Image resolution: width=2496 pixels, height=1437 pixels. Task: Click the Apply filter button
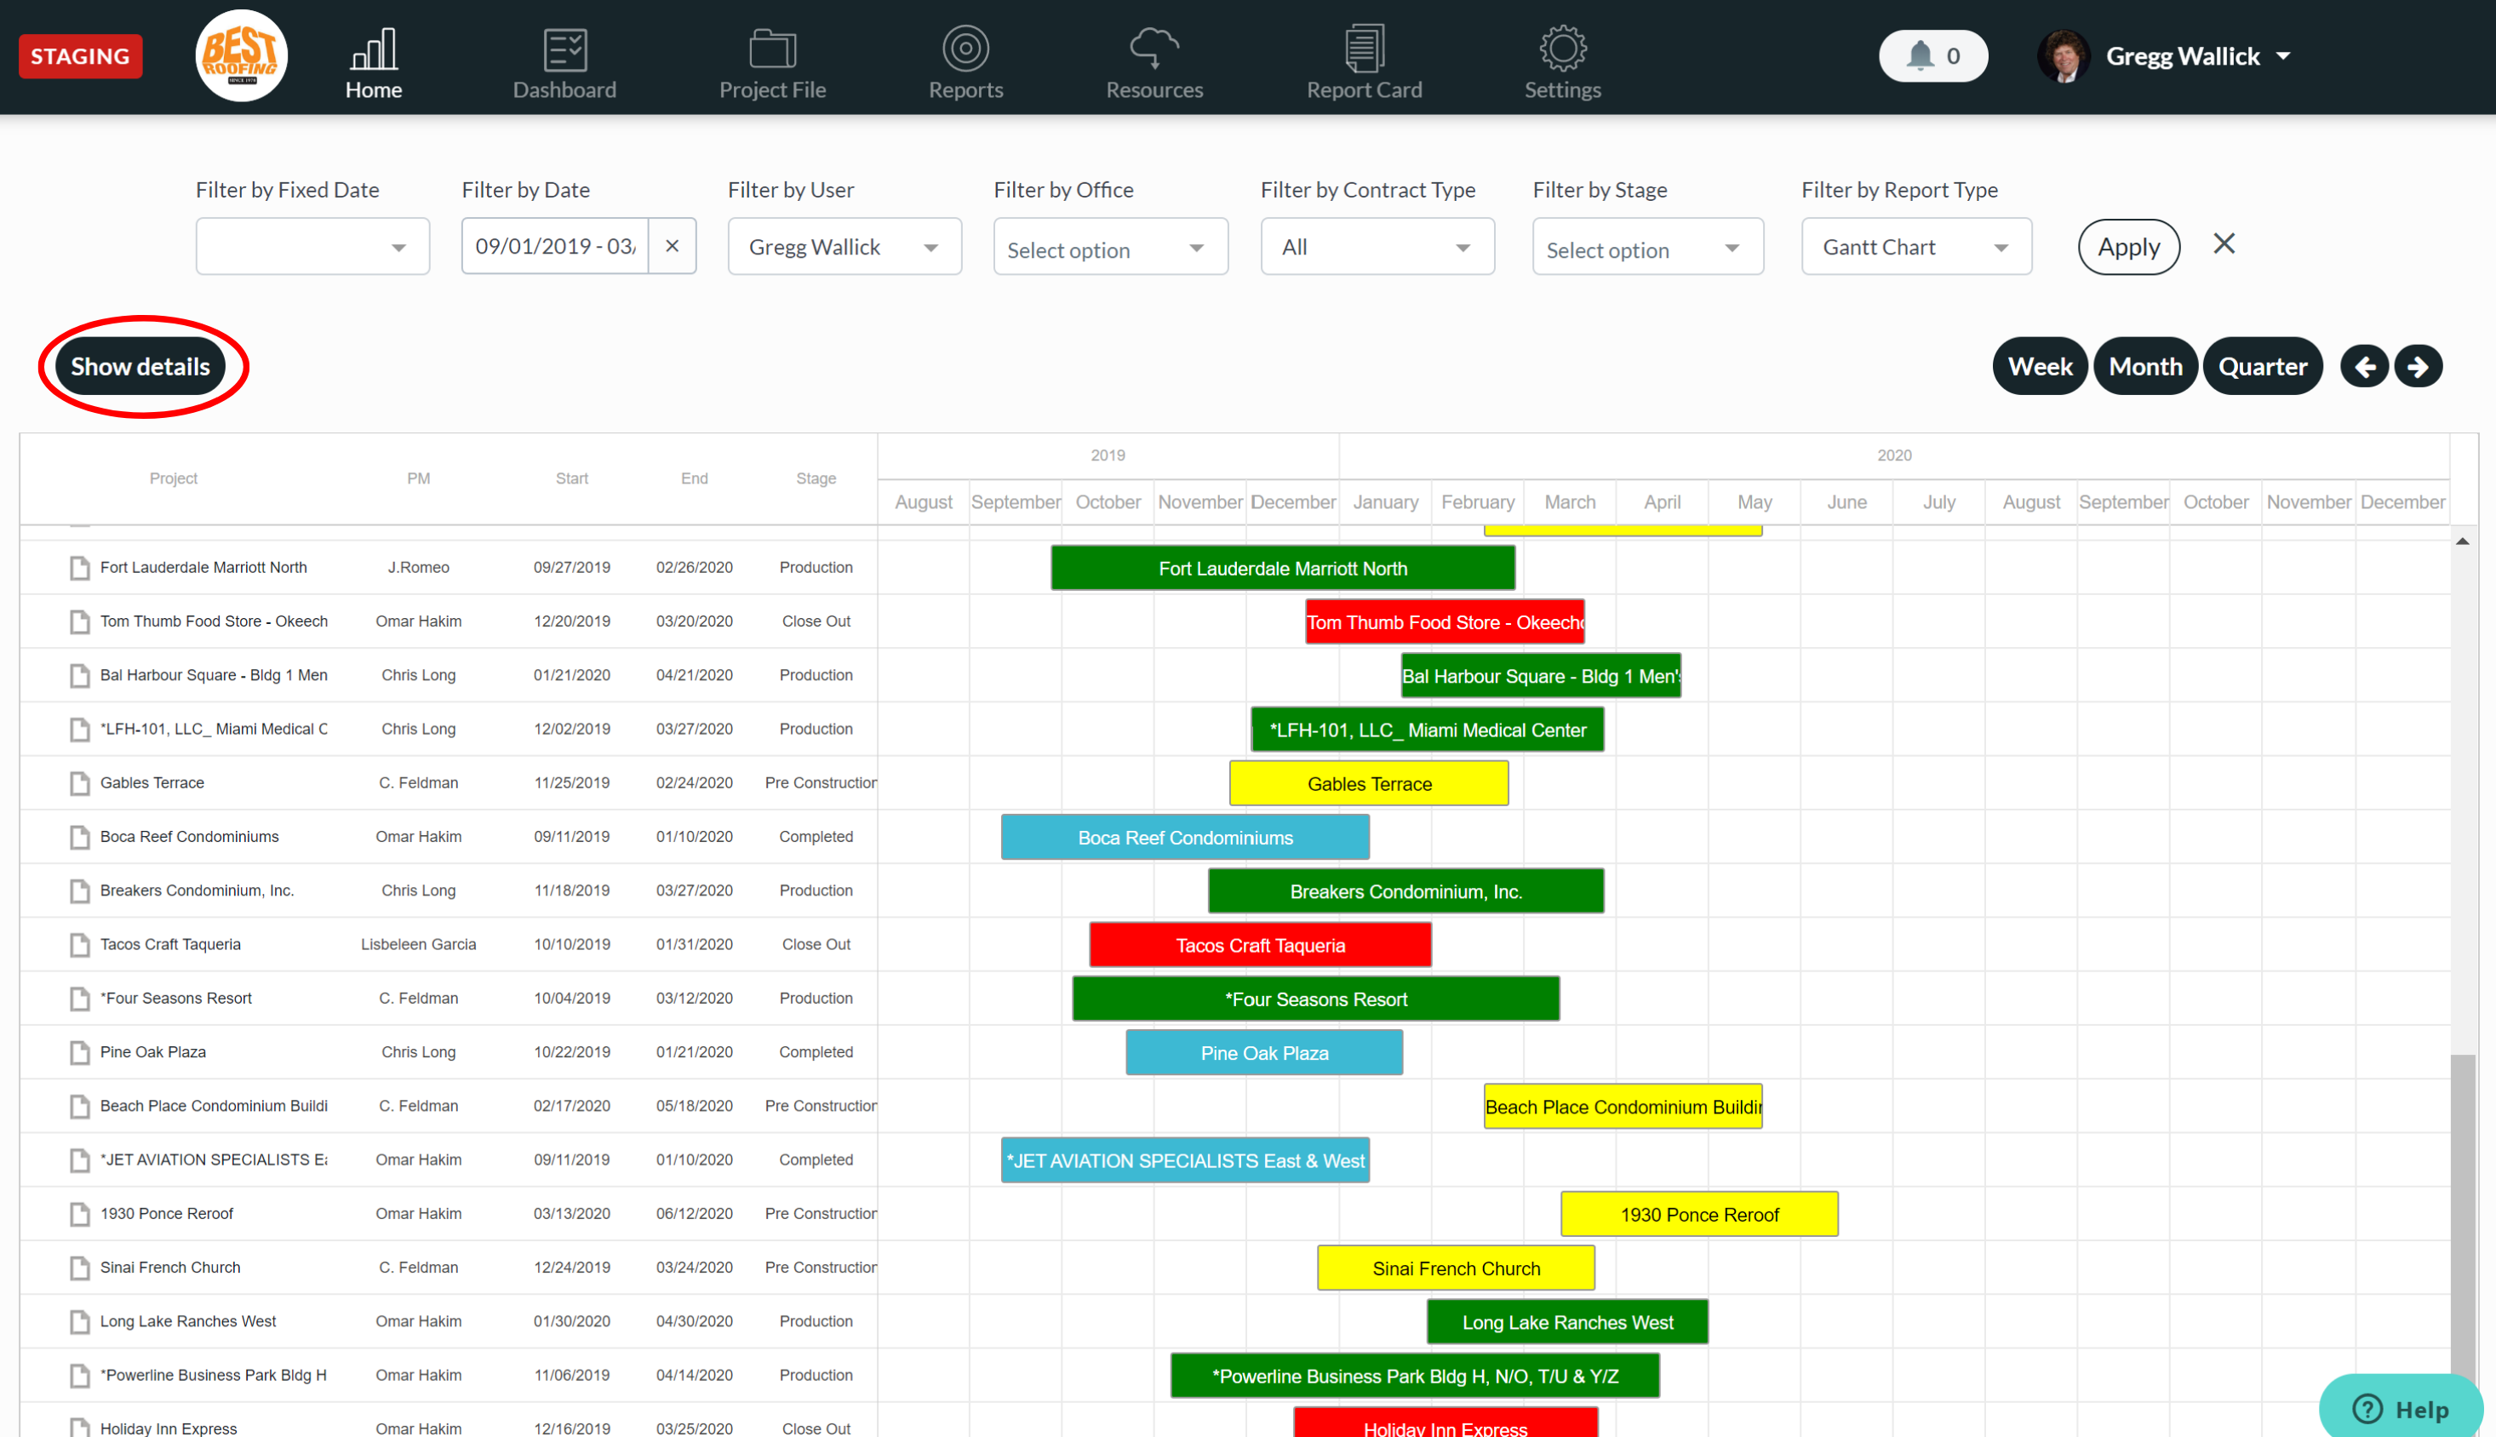[2127, 245]
